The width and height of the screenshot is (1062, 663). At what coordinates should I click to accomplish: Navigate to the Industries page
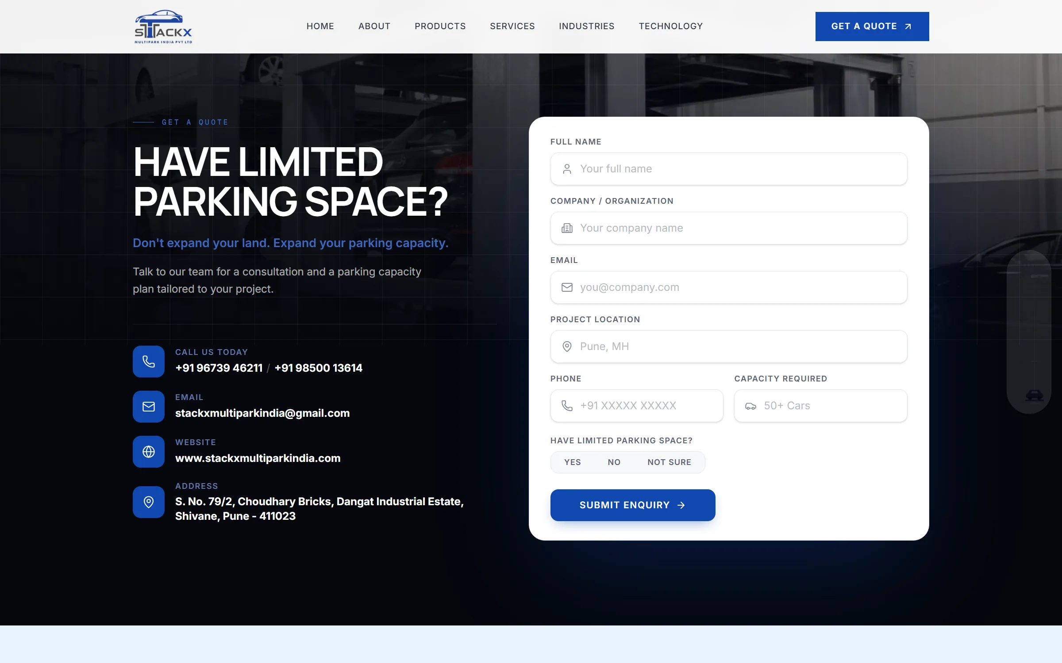[x=587, y=26]
